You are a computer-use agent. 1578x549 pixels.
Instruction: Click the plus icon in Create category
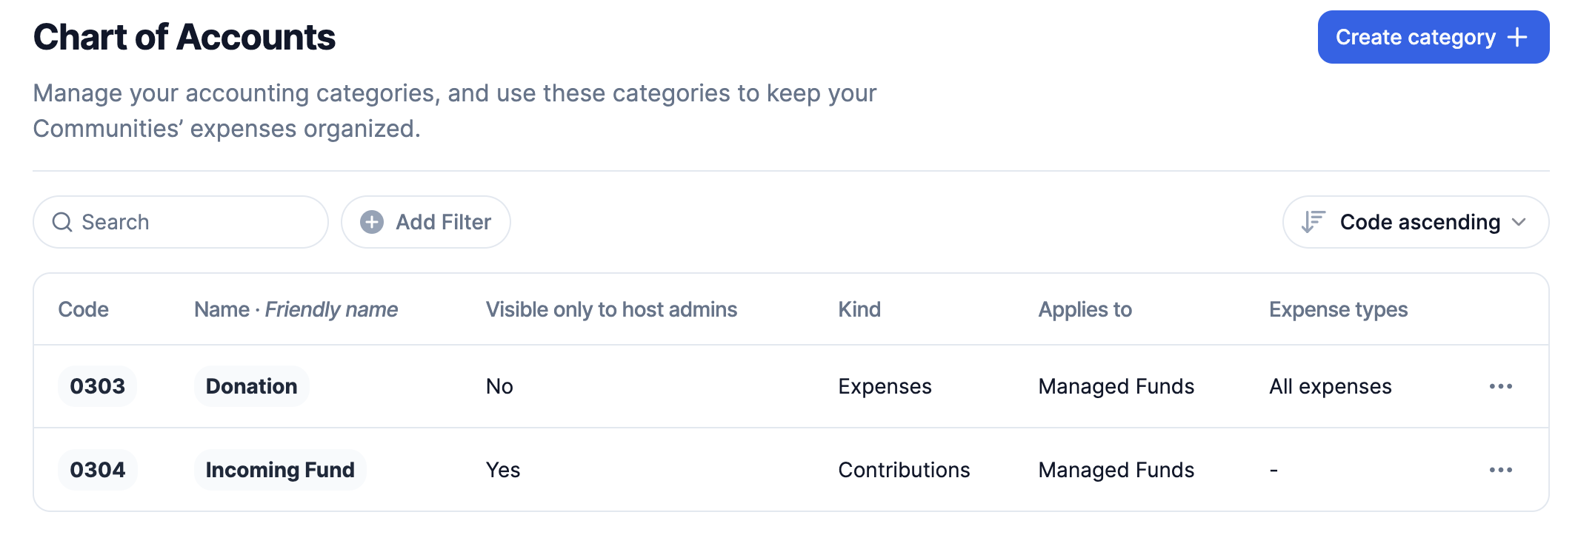[x=1517, y=37]
